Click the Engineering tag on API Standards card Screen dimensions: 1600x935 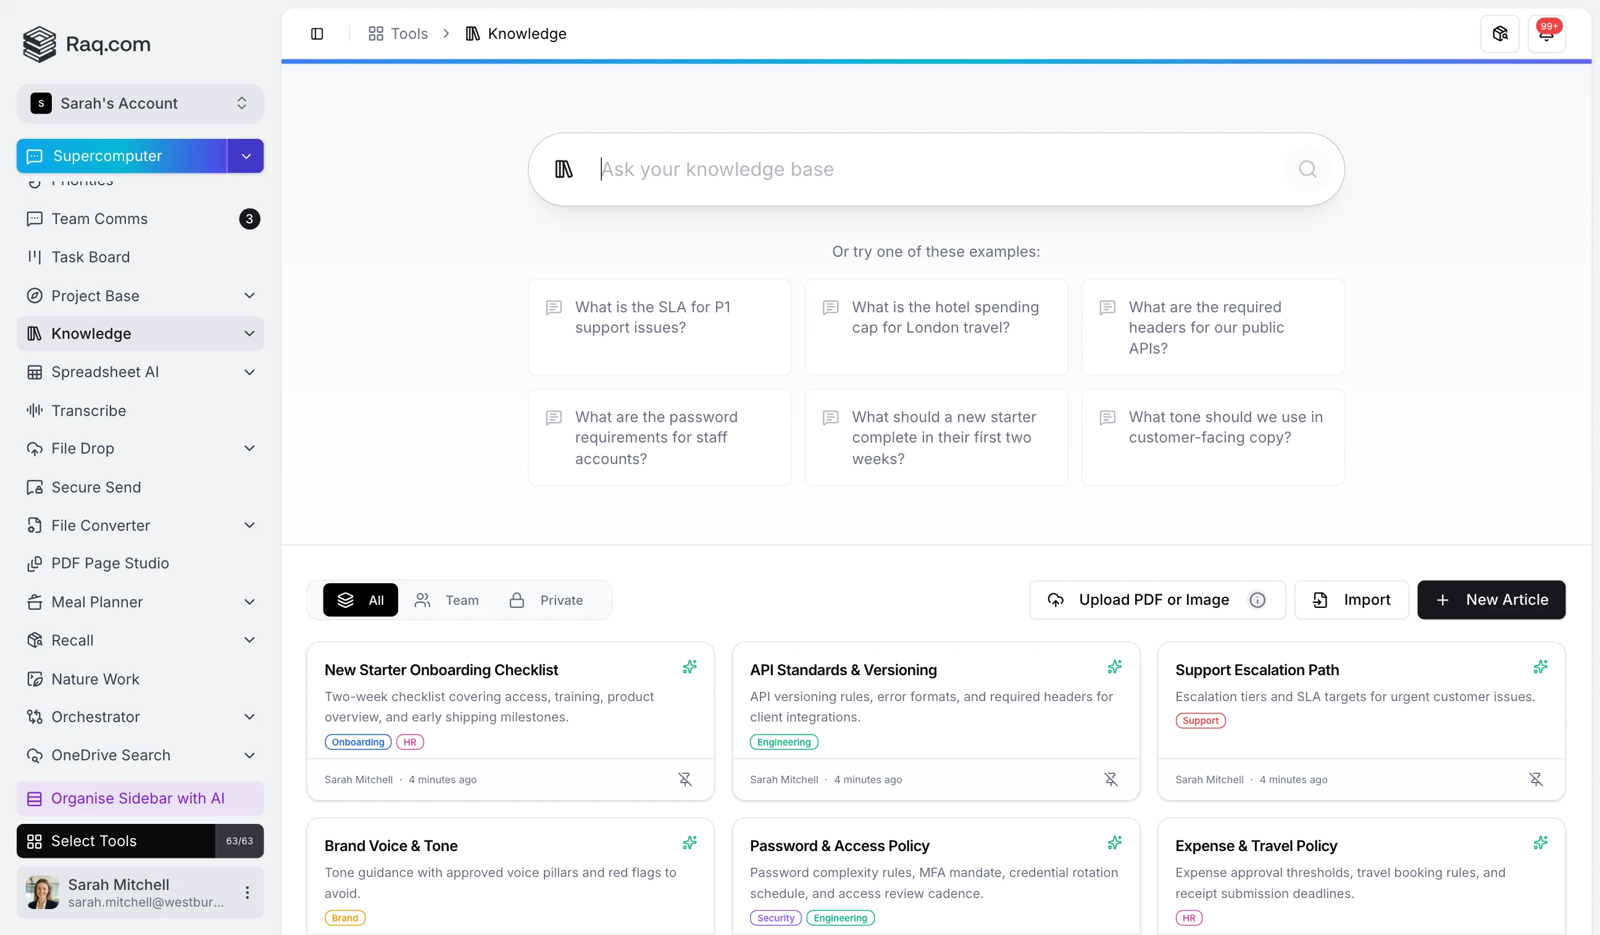(784, 742)
